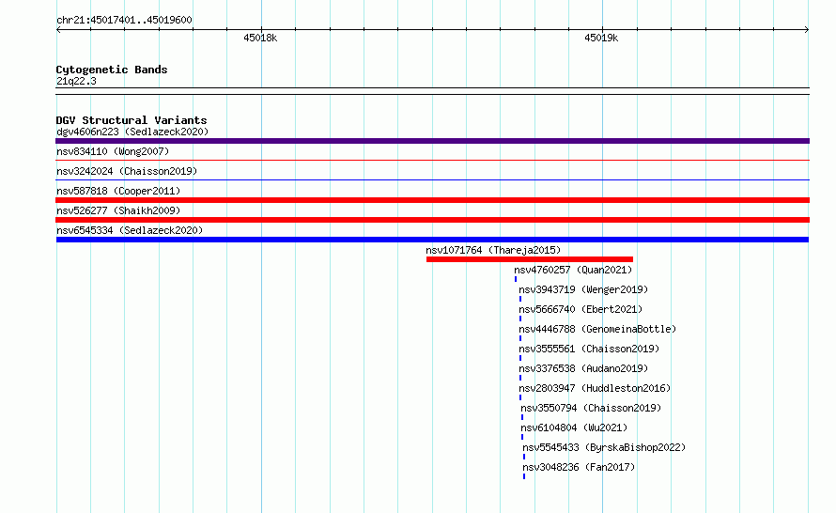Open variant nsv4446788 (GenomeinaBottle) label
Image resolution: width=836 pixels, height=513 pixels.
597,329
